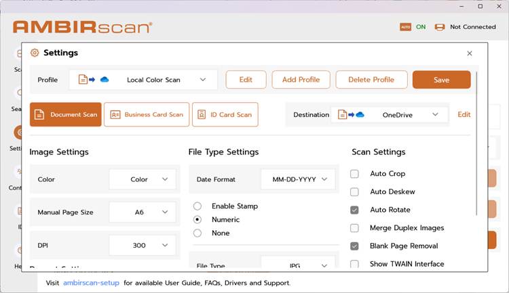Click the Settings gear icon in dialog header
Viewport: 509px width, 293px height.
35,53
